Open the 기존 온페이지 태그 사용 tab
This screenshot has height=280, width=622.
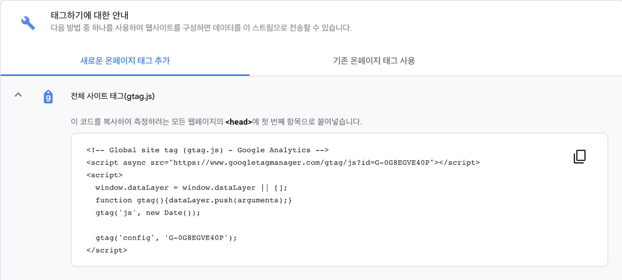373,61
